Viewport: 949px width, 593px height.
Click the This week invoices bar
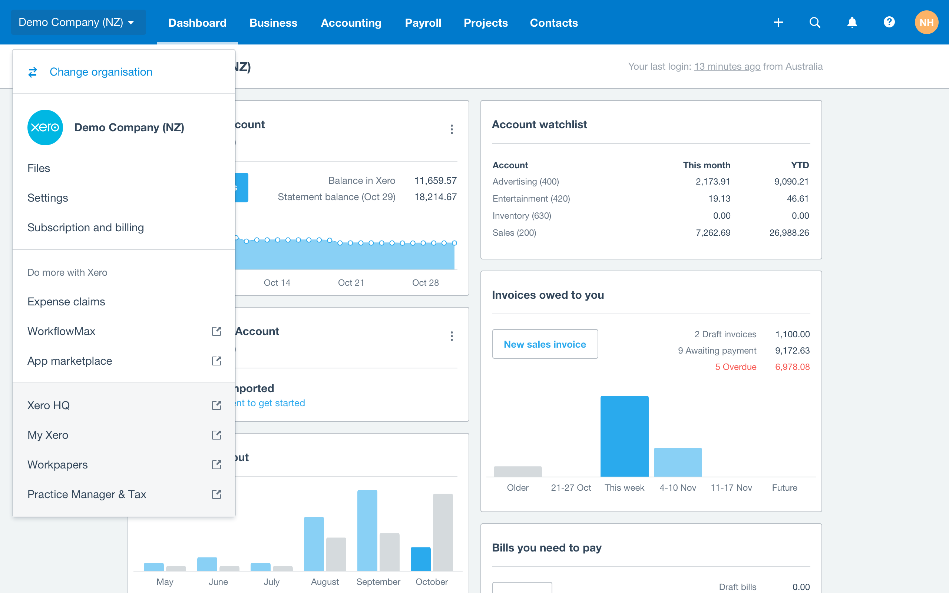(624, 436)
